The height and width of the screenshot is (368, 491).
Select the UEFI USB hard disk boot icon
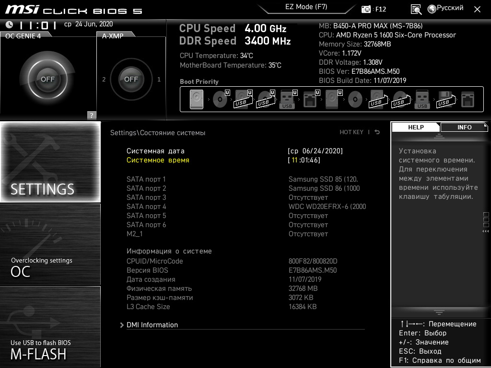pyautogui.click(x=243, y=100)
